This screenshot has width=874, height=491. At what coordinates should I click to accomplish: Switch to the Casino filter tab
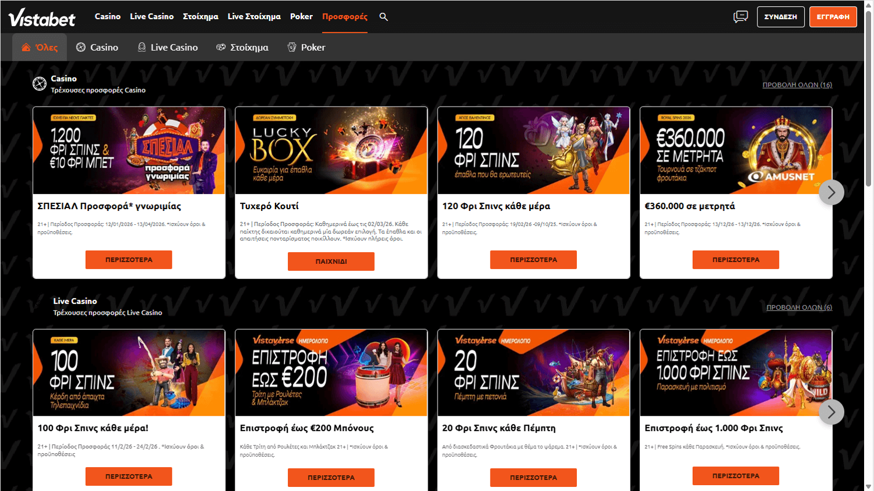[97, 47]
